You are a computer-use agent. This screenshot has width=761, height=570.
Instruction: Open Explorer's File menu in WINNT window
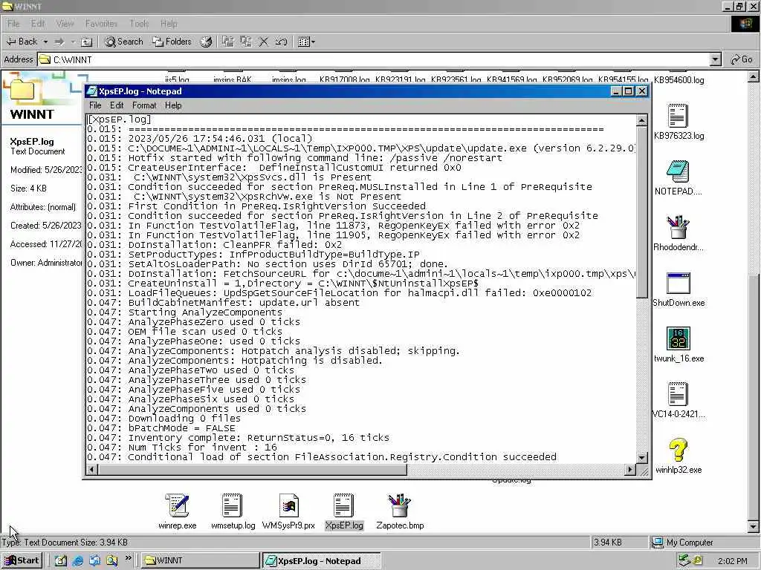point(13,23)
